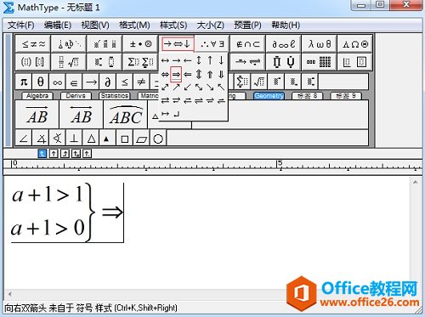Viewport: 425px width, 317px height.
Task: Open the lowercase Greek letters palette (λ ω θ)
Action: [320, 44]
